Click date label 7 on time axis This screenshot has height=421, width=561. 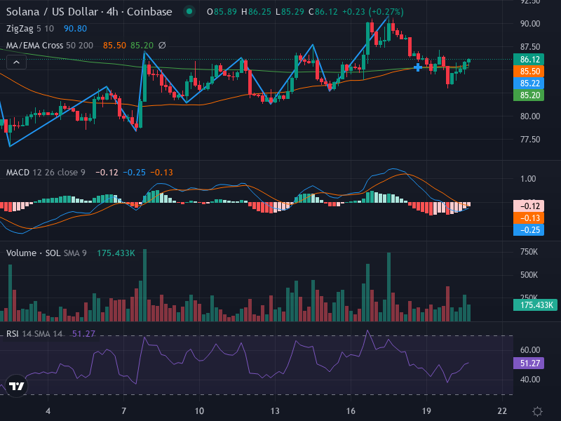click(124, 411)
